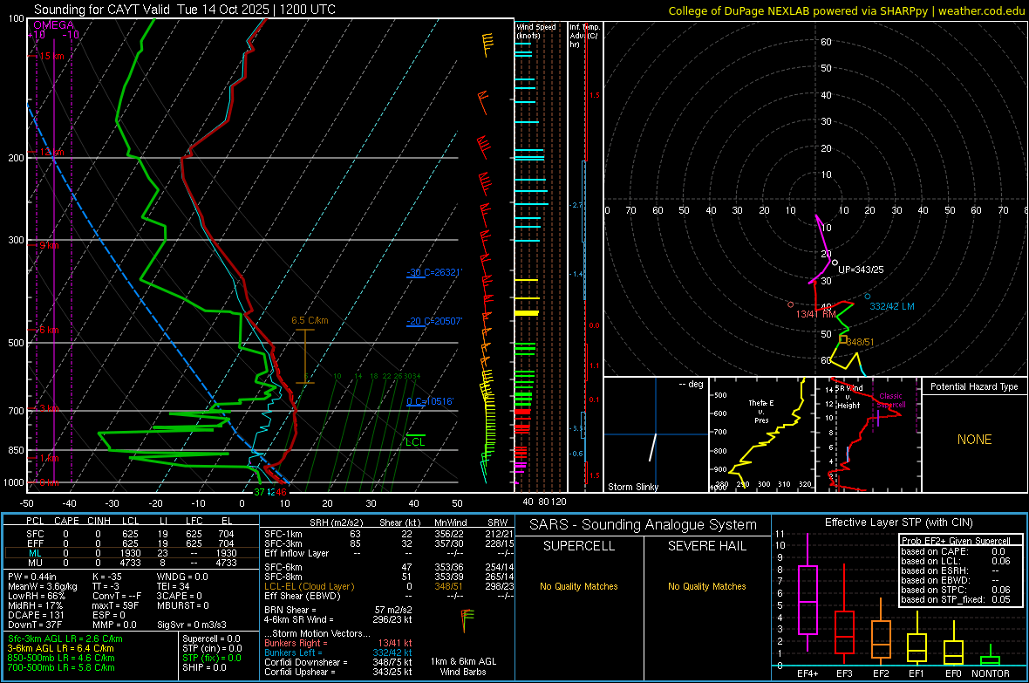Click the UP=343/25 hodograph label
This screenshot has width=1029, height=683.
[x=861, y=270]
